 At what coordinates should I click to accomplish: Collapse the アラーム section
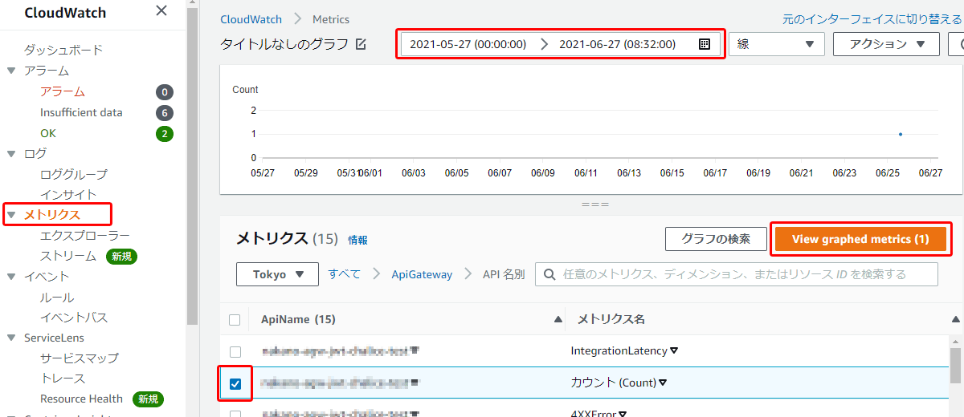point(11,71)
